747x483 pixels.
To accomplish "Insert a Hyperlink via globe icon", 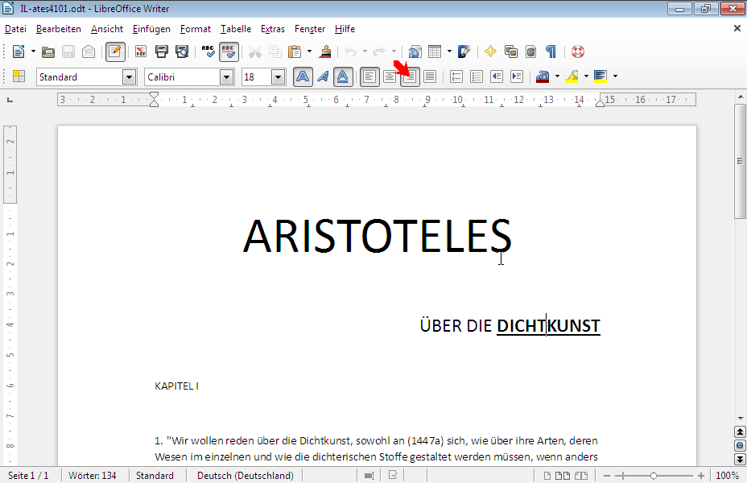I will pyautogui.click(x=415, y=52).
